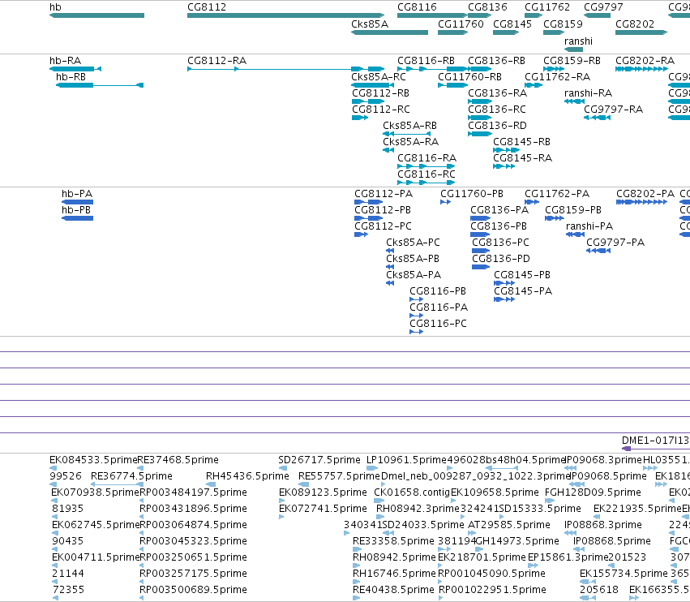Viewport: 690px width, 602px height.
Task: Click the EK089123.5prime EST label
Action: pyautogui.click(x=323, y=492)
